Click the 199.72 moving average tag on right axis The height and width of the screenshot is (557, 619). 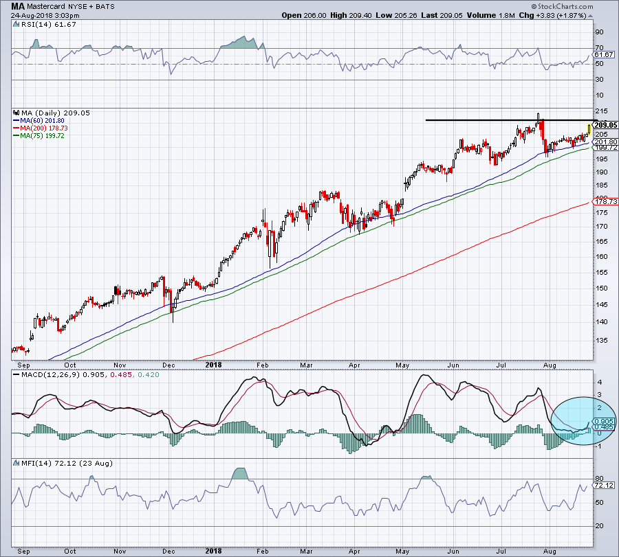[x=605, y=148]
